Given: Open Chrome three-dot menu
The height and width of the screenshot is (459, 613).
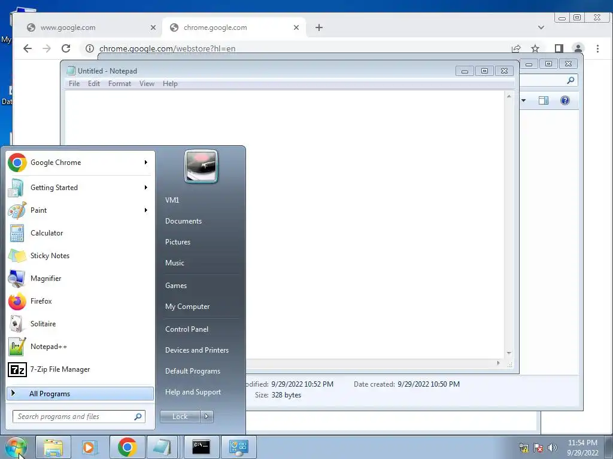Looking at the screenshot, I should tap(597, 48).
